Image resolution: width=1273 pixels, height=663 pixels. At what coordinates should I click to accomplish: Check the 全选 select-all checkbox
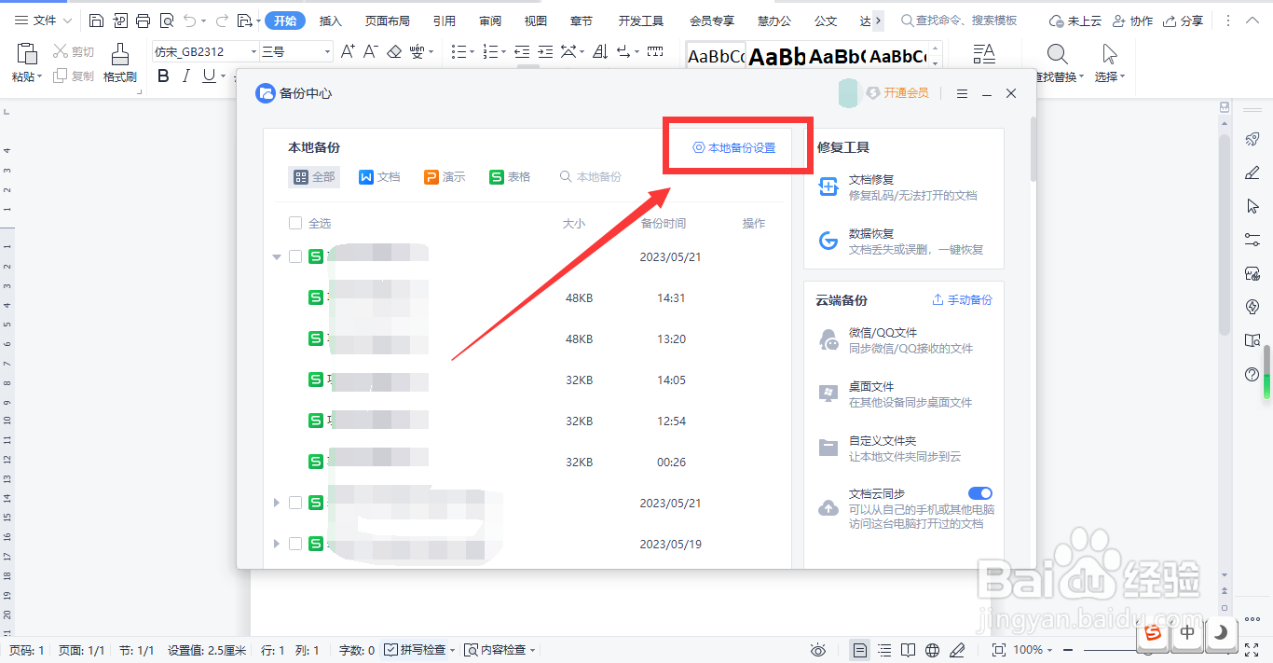(295, 223)
